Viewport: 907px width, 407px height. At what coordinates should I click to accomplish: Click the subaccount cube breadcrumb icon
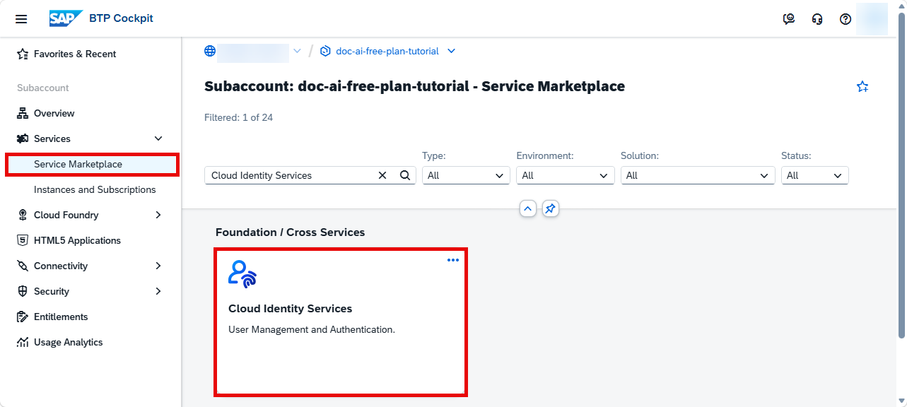[x=325, y=51]
